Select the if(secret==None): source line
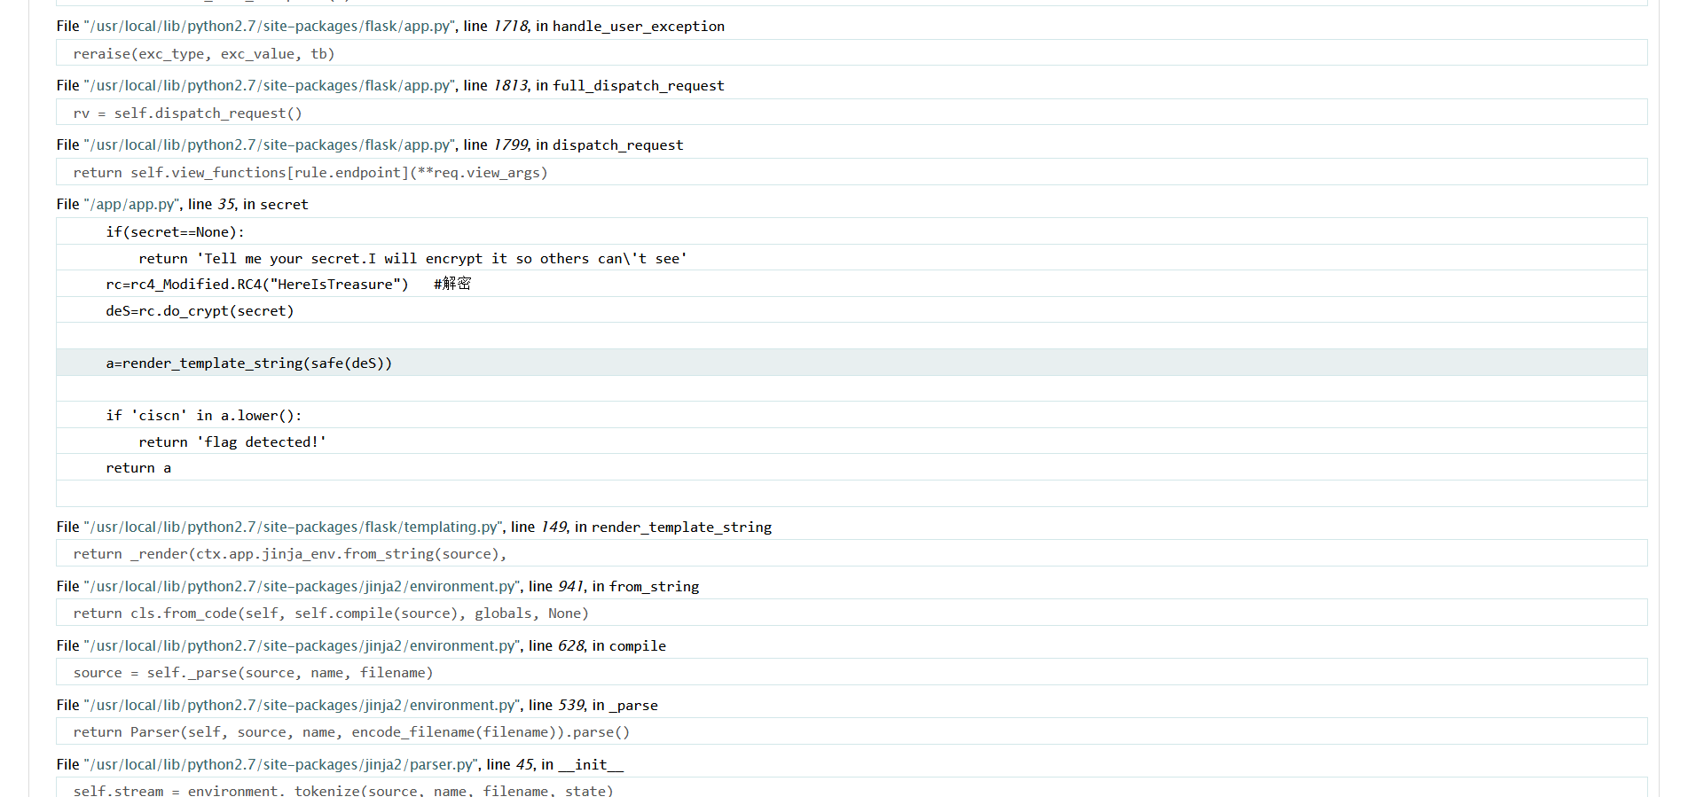1688x797 pixels. click(852, 231)
